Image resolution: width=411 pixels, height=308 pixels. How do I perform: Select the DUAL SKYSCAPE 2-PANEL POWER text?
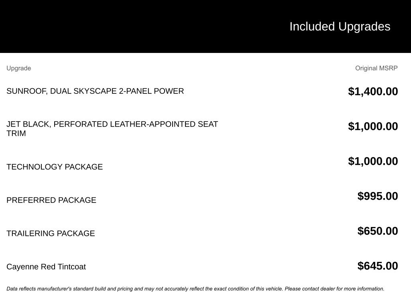[x=117, y=91]
